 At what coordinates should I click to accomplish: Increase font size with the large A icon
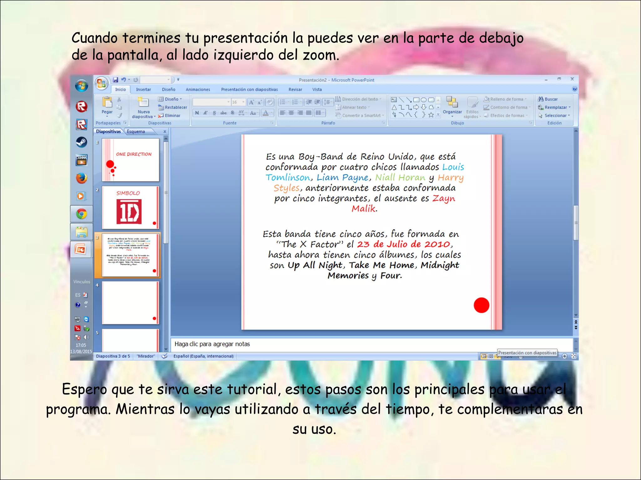251,102
